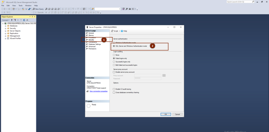Image resolution: width=269 pixels, height=132 pixels.
Task: Open the General page in Server Properties
Action: (x=91, y=33)
